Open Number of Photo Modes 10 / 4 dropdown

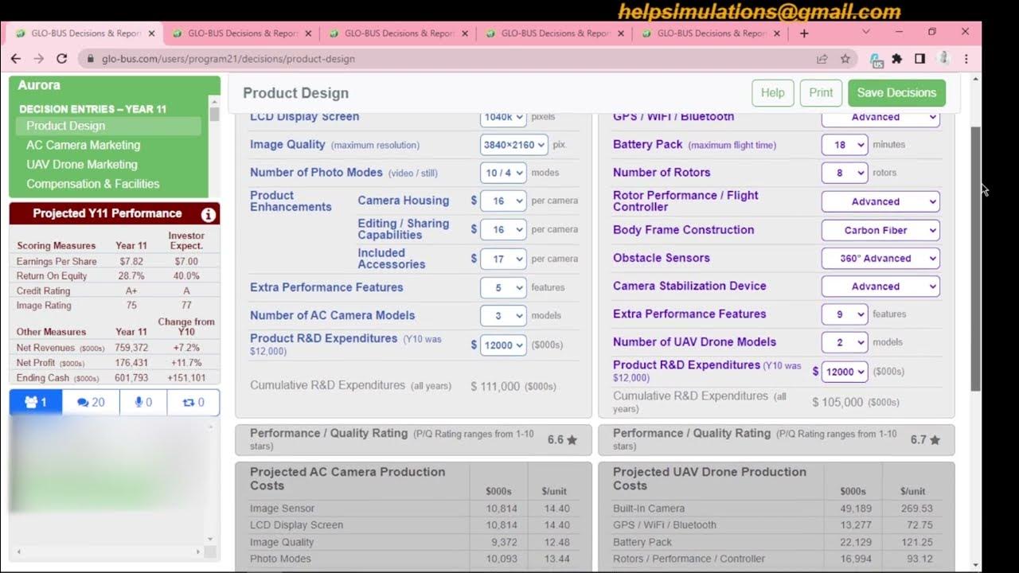click(503, 173)
